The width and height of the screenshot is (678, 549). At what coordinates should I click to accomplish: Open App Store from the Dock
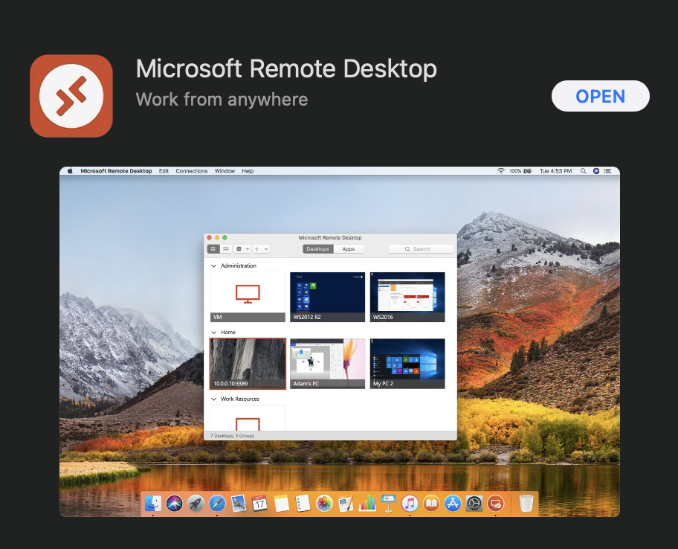(x=453, y=503)
